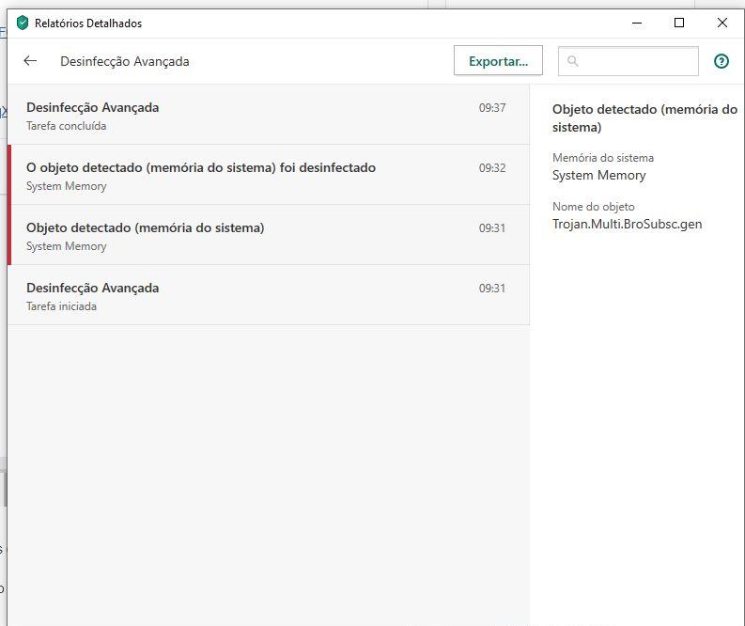
Task: Click 'System Memory' under the desinfectado row
Action: pos(66,186)
